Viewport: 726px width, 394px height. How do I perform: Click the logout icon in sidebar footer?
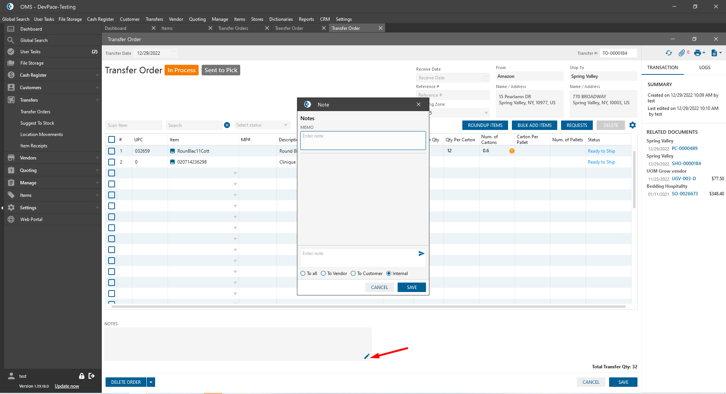tap(92, 376)
